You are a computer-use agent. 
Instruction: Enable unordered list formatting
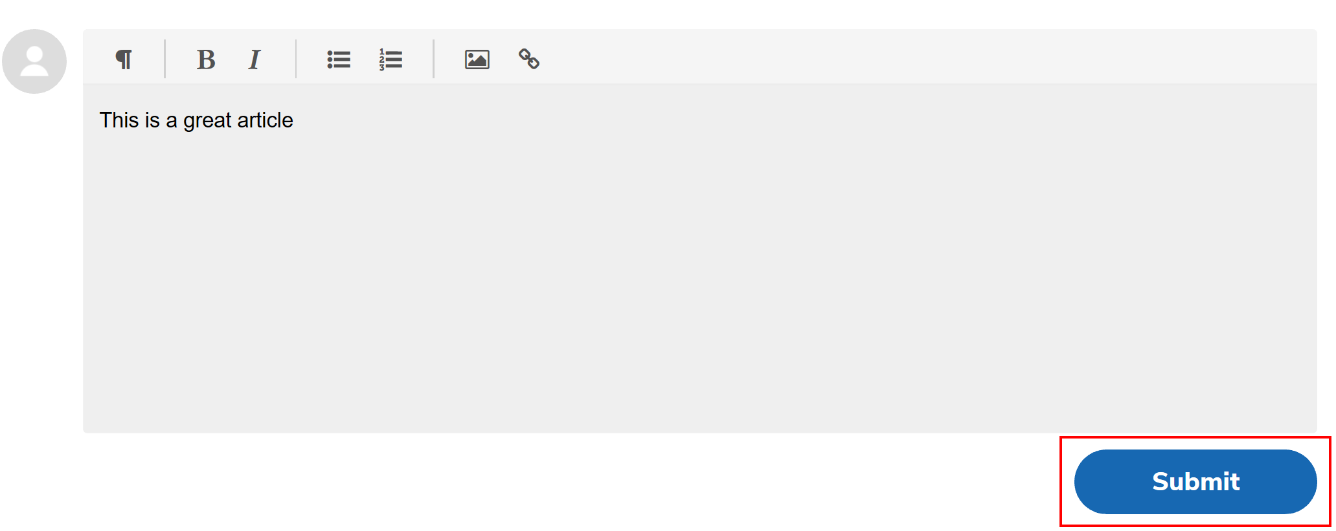(339, 60)
